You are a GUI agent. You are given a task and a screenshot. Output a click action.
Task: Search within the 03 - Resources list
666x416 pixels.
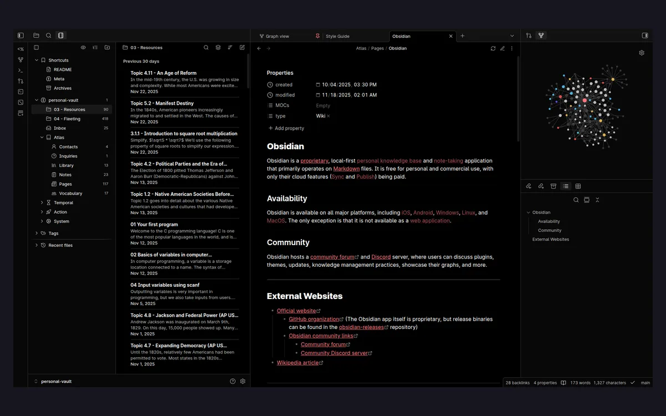(206, 48)
